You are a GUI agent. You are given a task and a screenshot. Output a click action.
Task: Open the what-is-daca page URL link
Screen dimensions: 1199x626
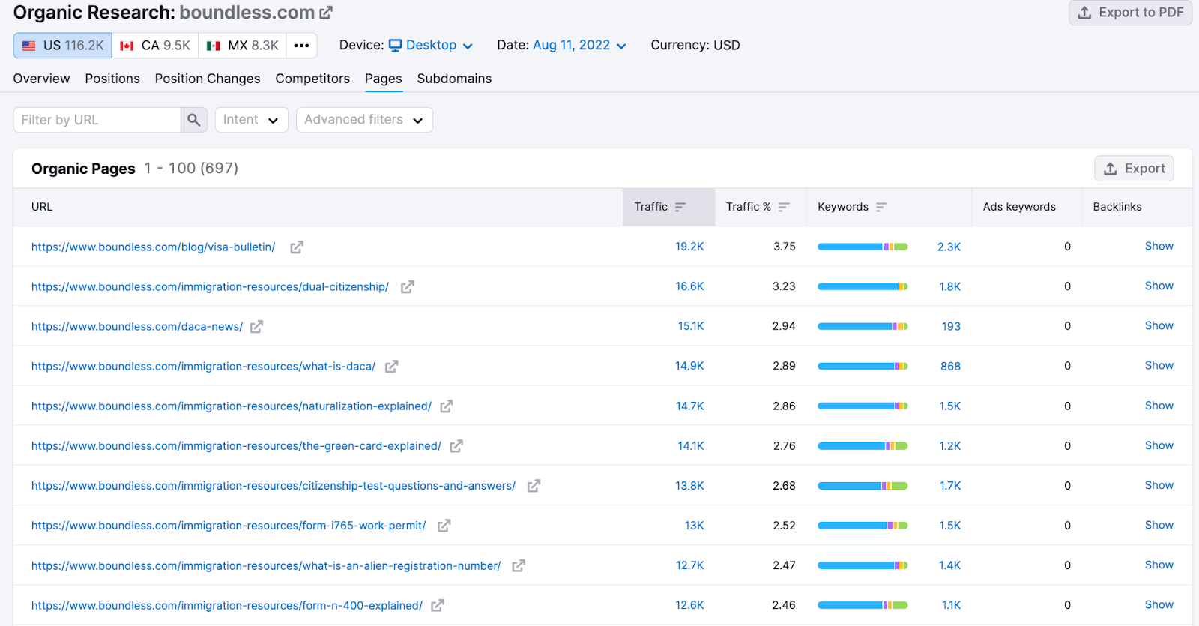[203, 367]
